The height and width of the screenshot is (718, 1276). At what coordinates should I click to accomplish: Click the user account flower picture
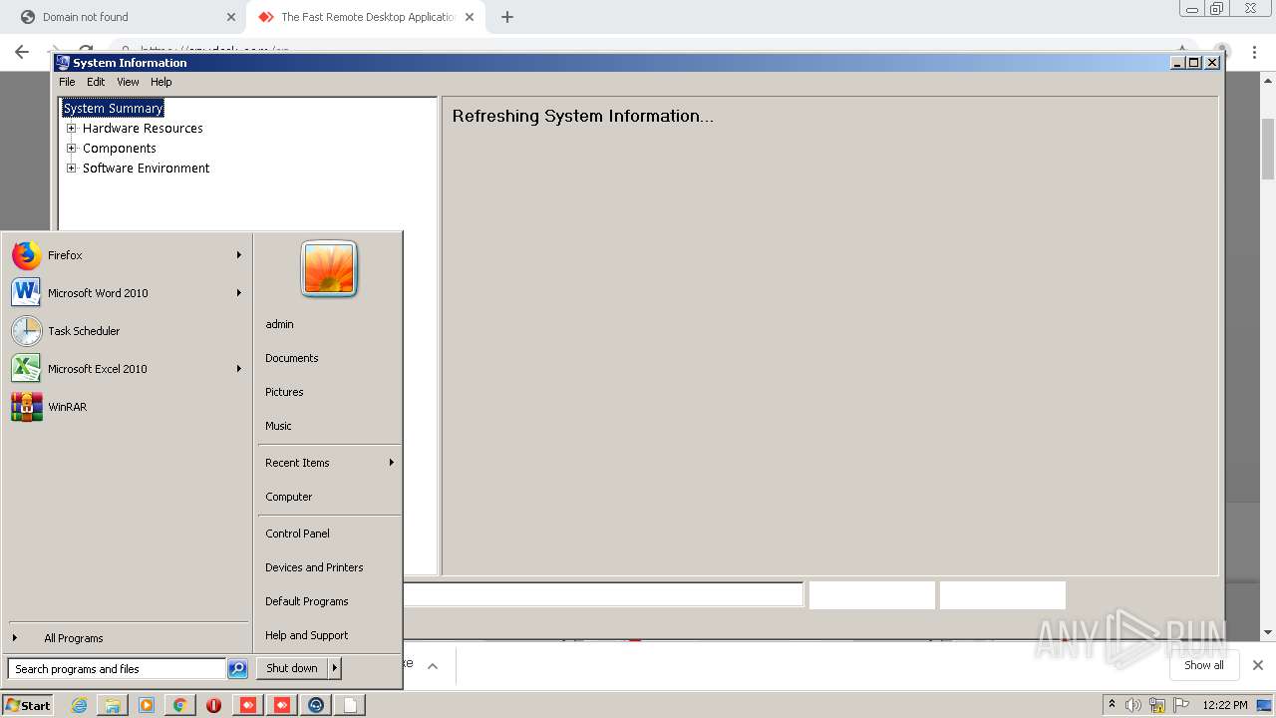[329, 268]
